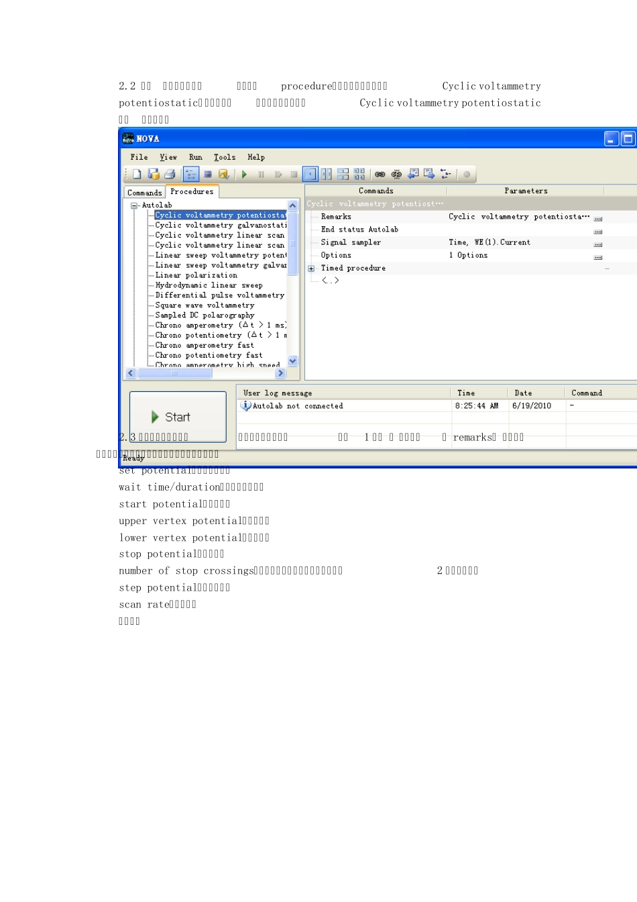The image size is (637, 902).
Task: Click the second window arrow icon before the tree-node icon
Action: pos(429,174)
